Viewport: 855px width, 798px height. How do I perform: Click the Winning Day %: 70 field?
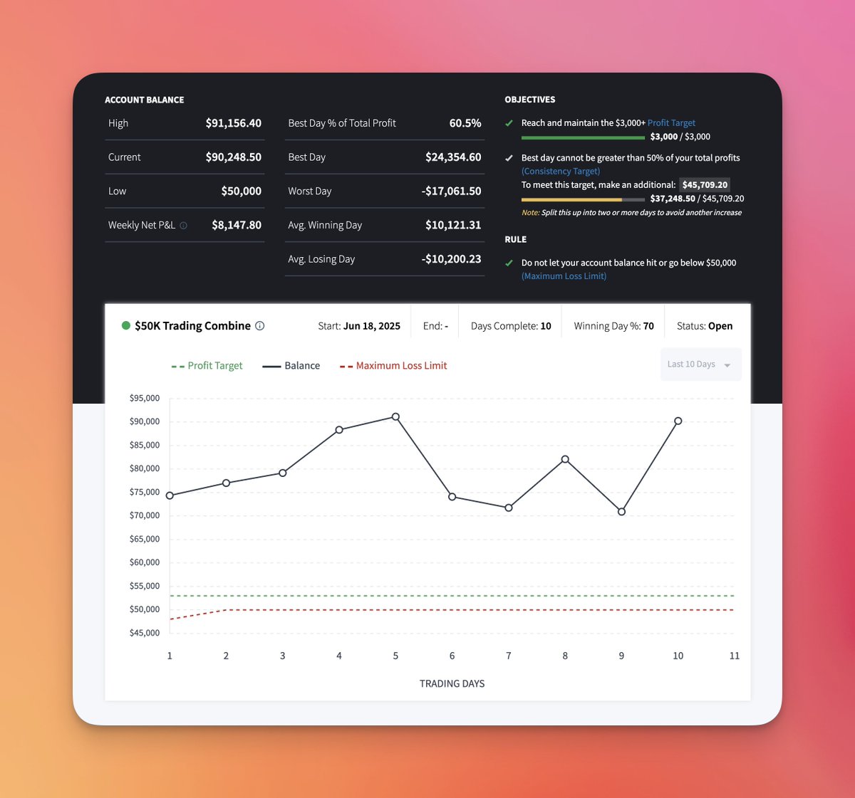pos(613,326)
